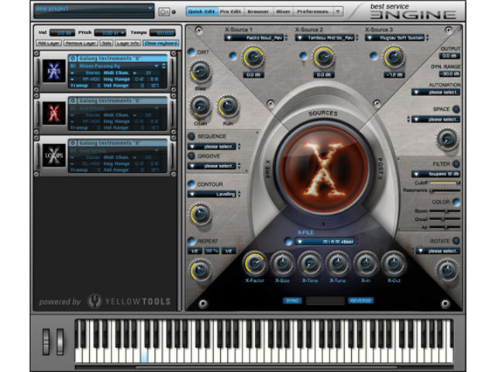Select the Keys X layer thumbnail
This screenshot has height=372, width=496.
(x=53, y=71)
